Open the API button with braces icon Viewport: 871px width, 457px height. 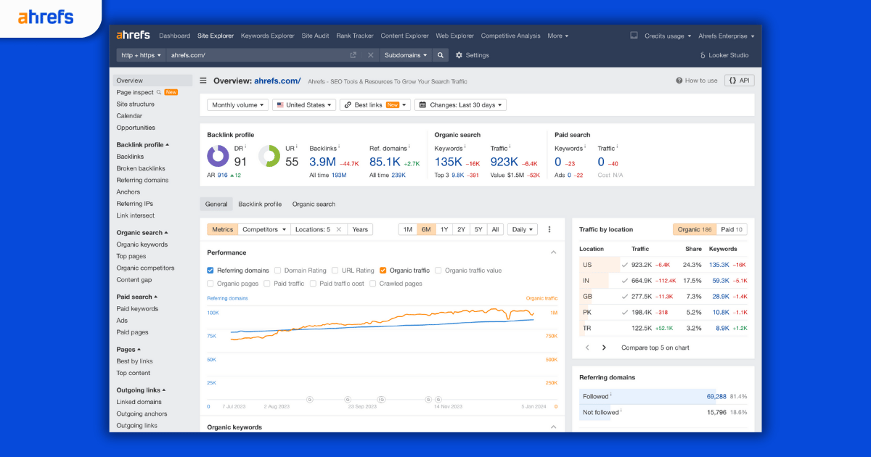[739, 81]
